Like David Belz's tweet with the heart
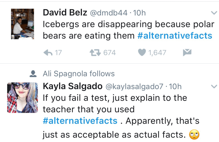 tap(142, 53)
